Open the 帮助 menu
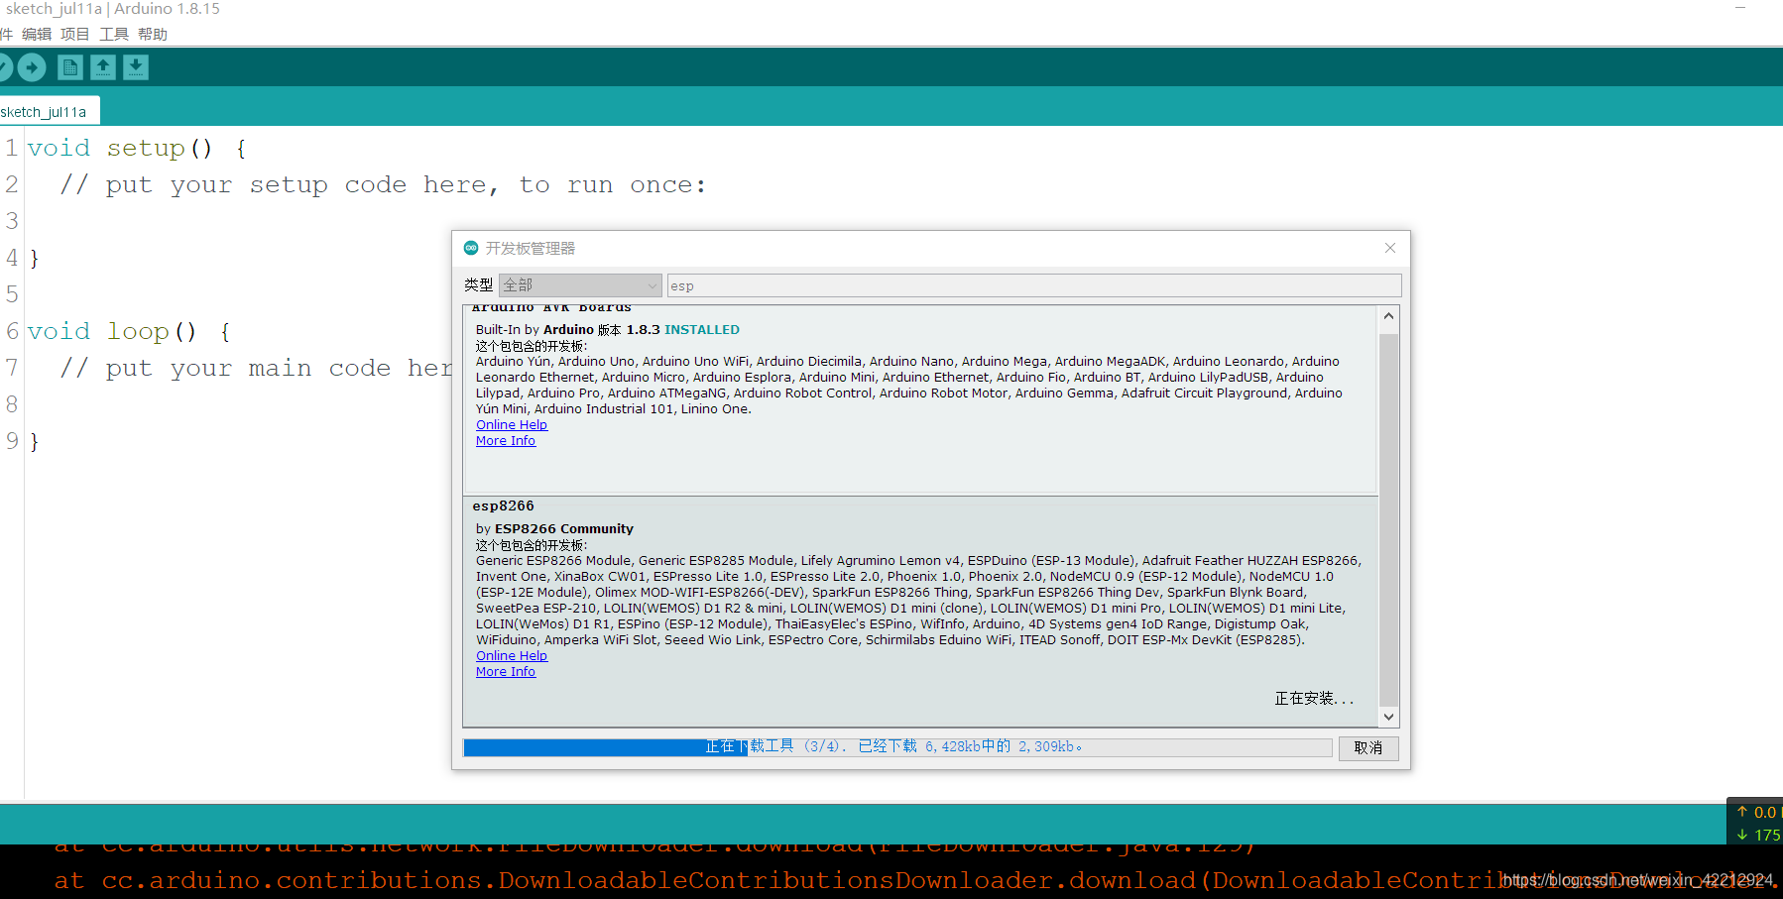 tap(153, 35)
